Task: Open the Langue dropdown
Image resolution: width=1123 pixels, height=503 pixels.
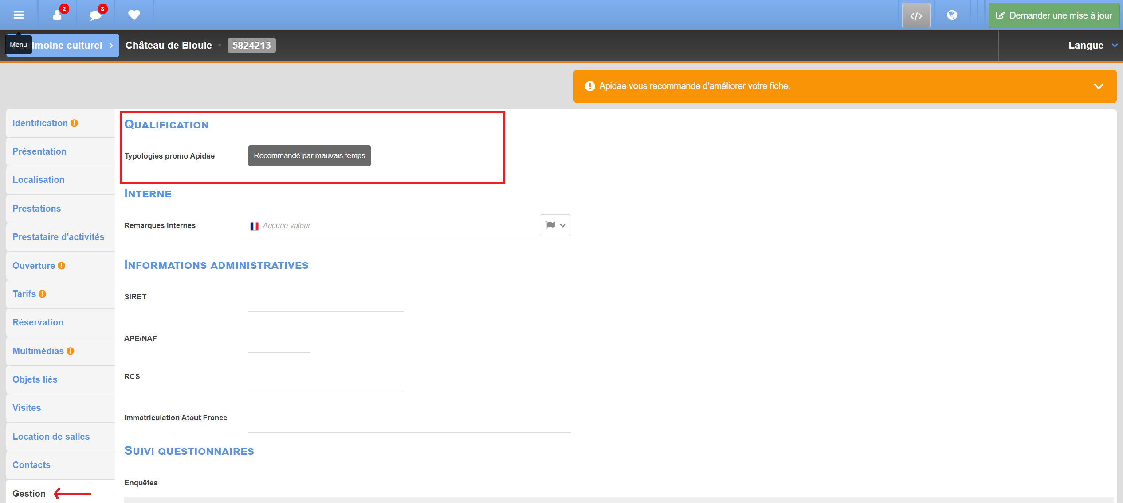Action: [1092, 45]
